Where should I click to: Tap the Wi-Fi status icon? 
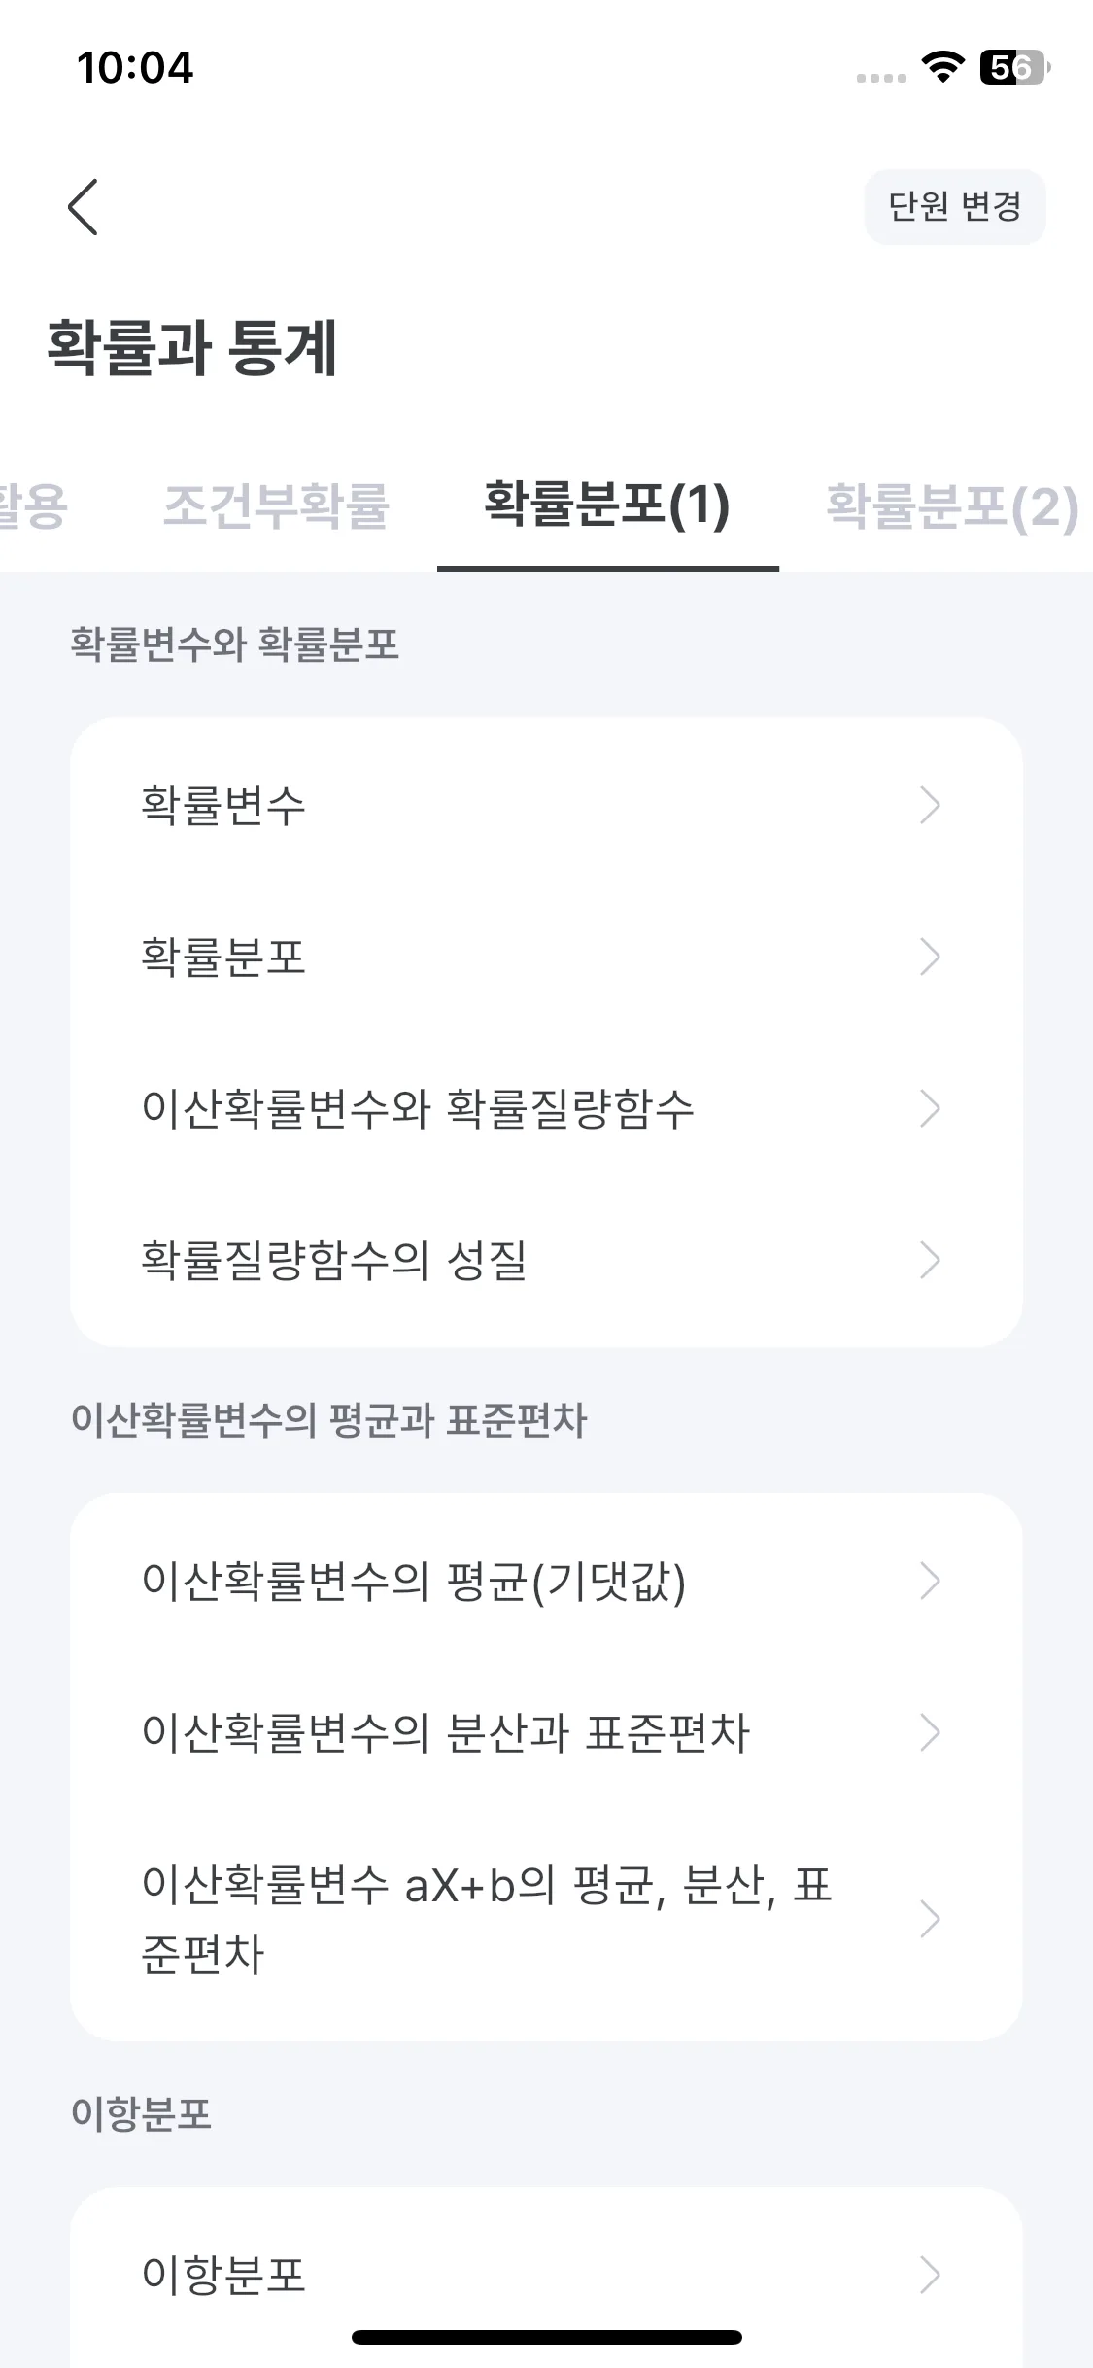[x=941, y=68]
